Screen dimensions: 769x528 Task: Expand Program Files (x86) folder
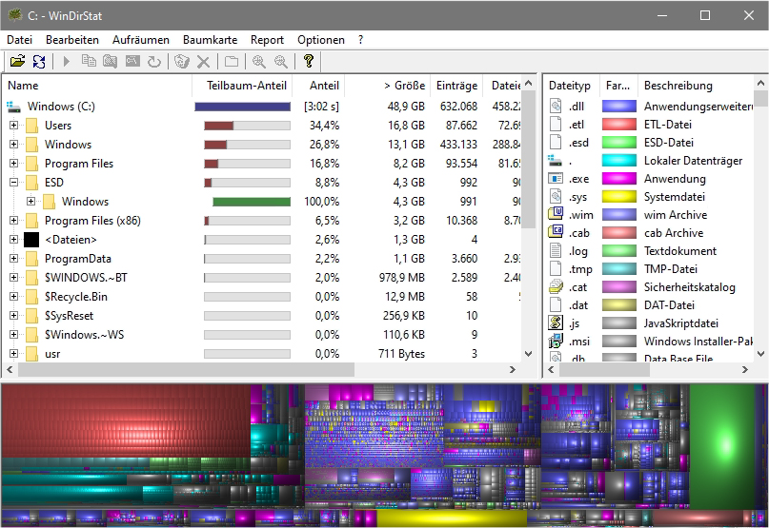click(x=13, y=221)
